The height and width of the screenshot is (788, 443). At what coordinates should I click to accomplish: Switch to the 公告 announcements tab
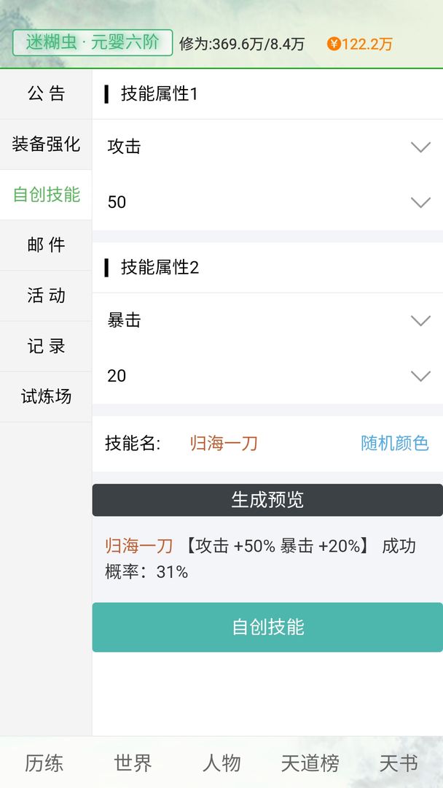[x=45, y=94]
